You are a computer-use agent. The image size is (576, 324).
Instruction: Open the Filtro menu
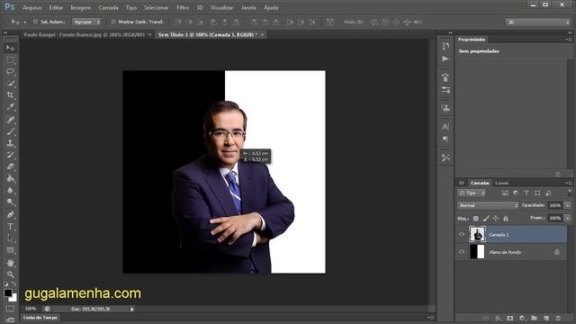pyautogui.click(x=183, y=8)
